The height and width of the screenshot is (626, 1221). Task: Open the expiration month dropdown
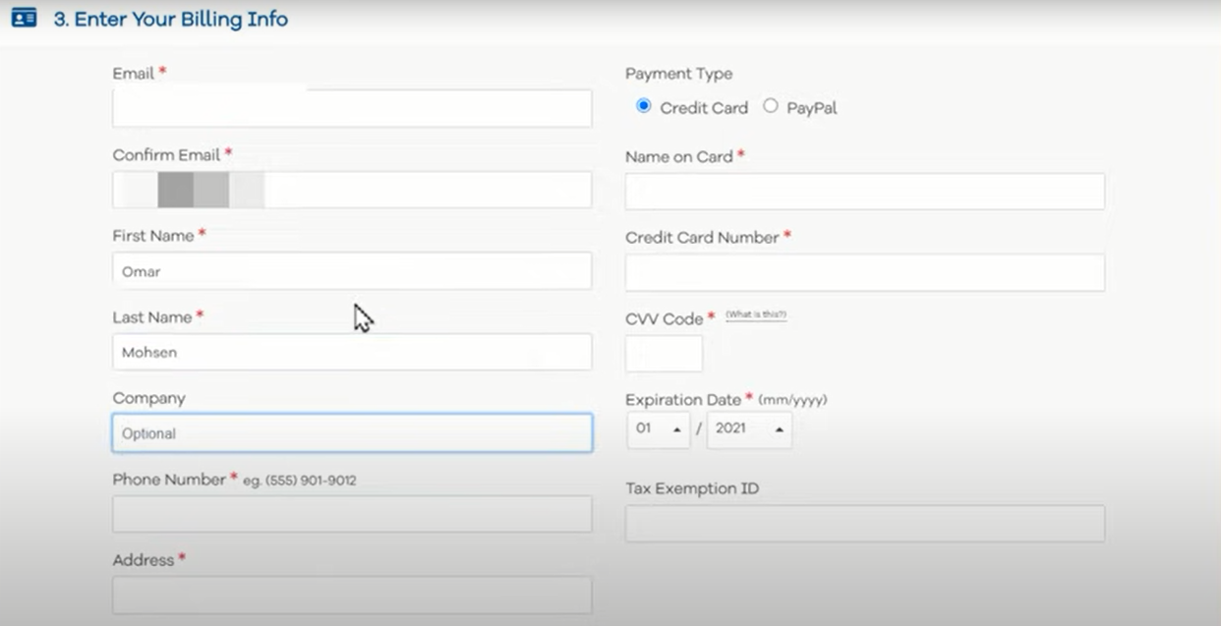[658, 429]
